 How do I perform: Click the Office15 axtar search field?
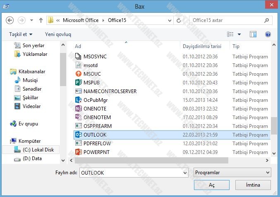(227, 20)
